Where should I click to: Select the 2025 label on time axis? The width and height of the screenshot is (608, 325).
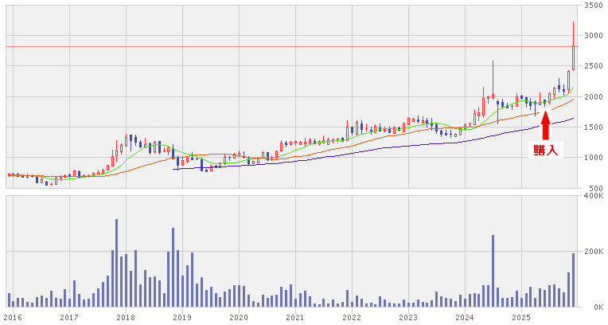(x=521, y=317)
